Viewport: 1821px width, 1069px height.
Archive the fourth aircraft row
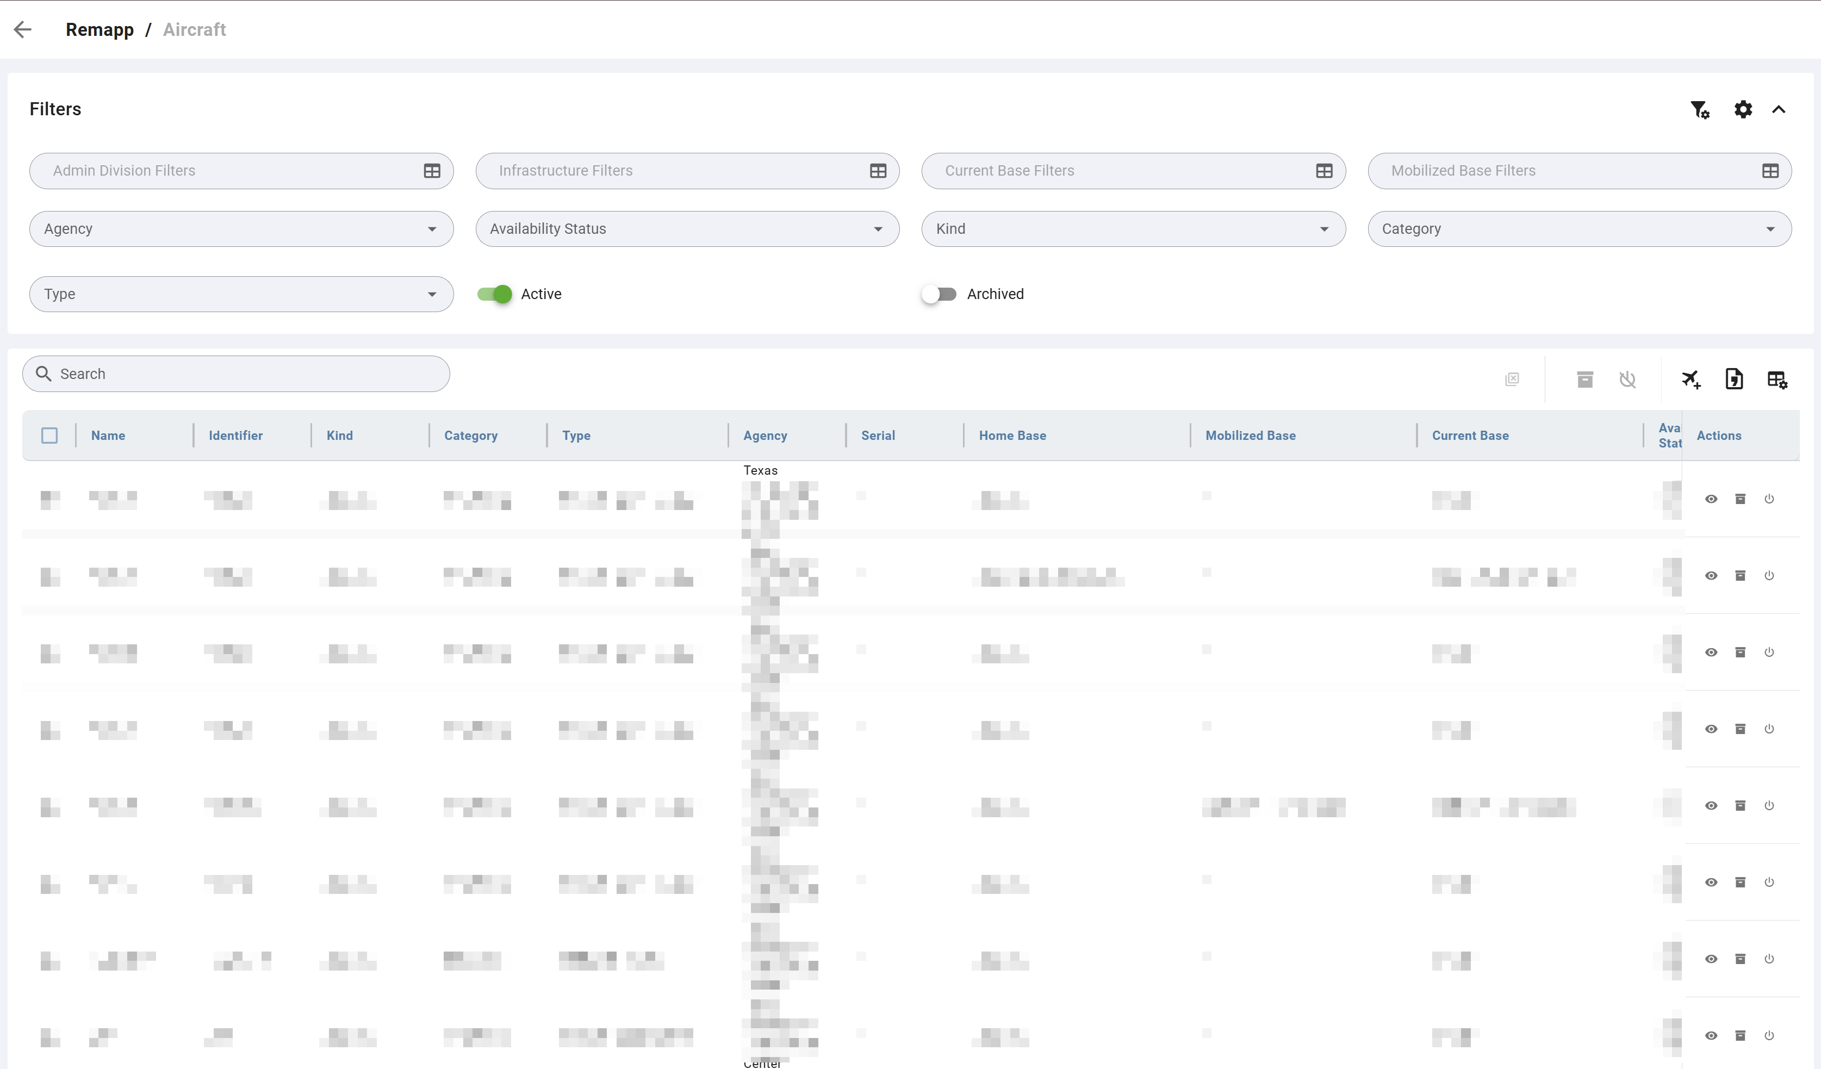(1740, 729)
